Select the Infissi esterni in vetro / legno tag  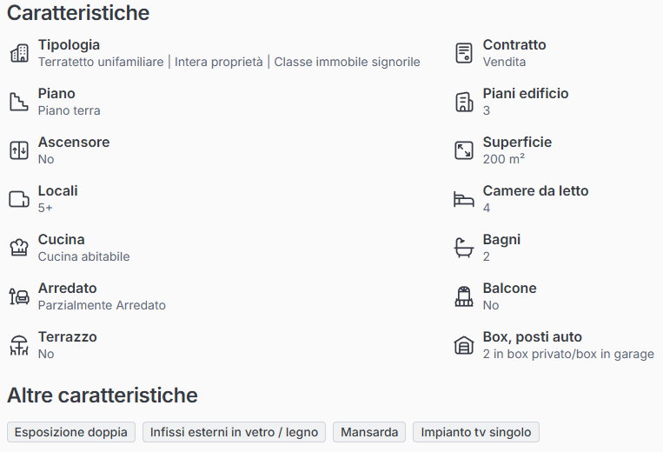(235, 432)
